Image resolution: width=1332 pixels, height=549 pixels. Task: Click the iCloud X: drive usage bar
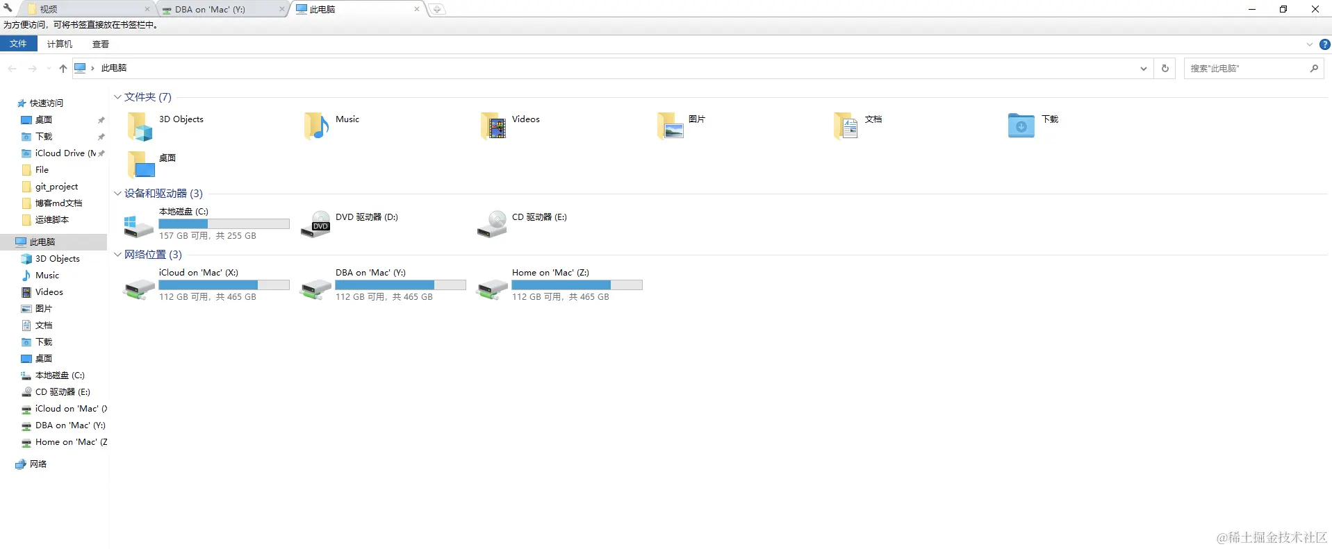[224, 285]
